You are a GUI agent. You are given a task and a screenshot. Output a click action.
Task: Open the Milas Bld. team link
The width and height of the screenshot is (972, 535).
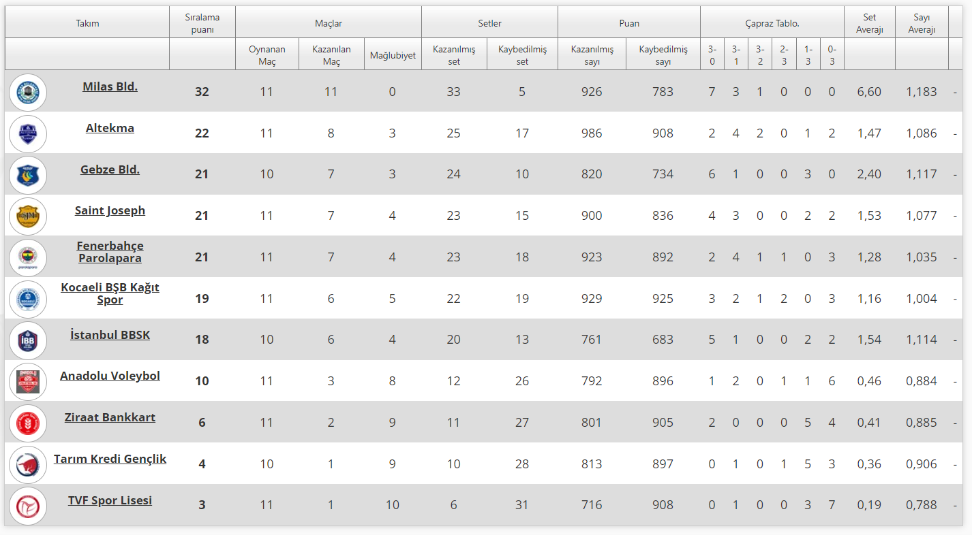pyautogui.click(x=110, y=86)
